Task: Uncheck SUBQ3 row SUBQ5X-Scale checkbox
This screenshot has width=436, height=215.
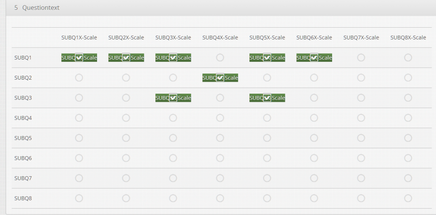Action: (x=267, y=98)
